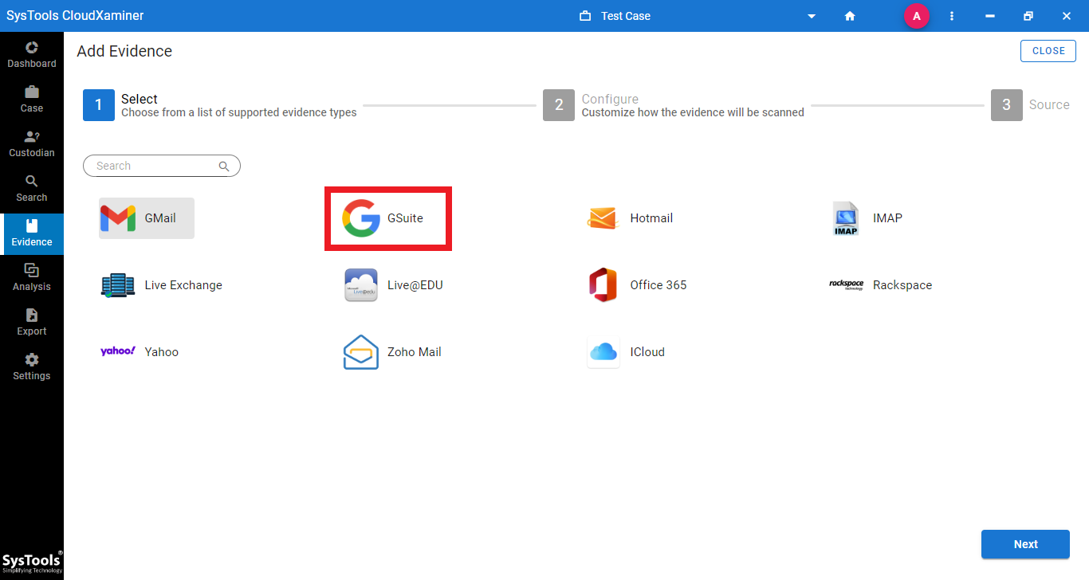The height and width of the screenshot is (580, 1089).
Task: Open the three-dot more options menu
Action: tap(952, 16)
